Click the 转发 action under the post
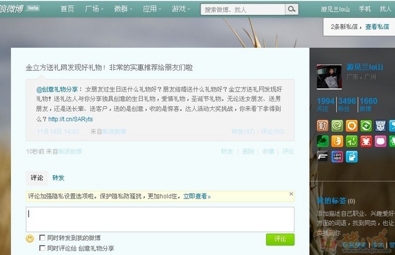Image resolution: width=395 pixels, height=255 pixels. tap(227, 152)
